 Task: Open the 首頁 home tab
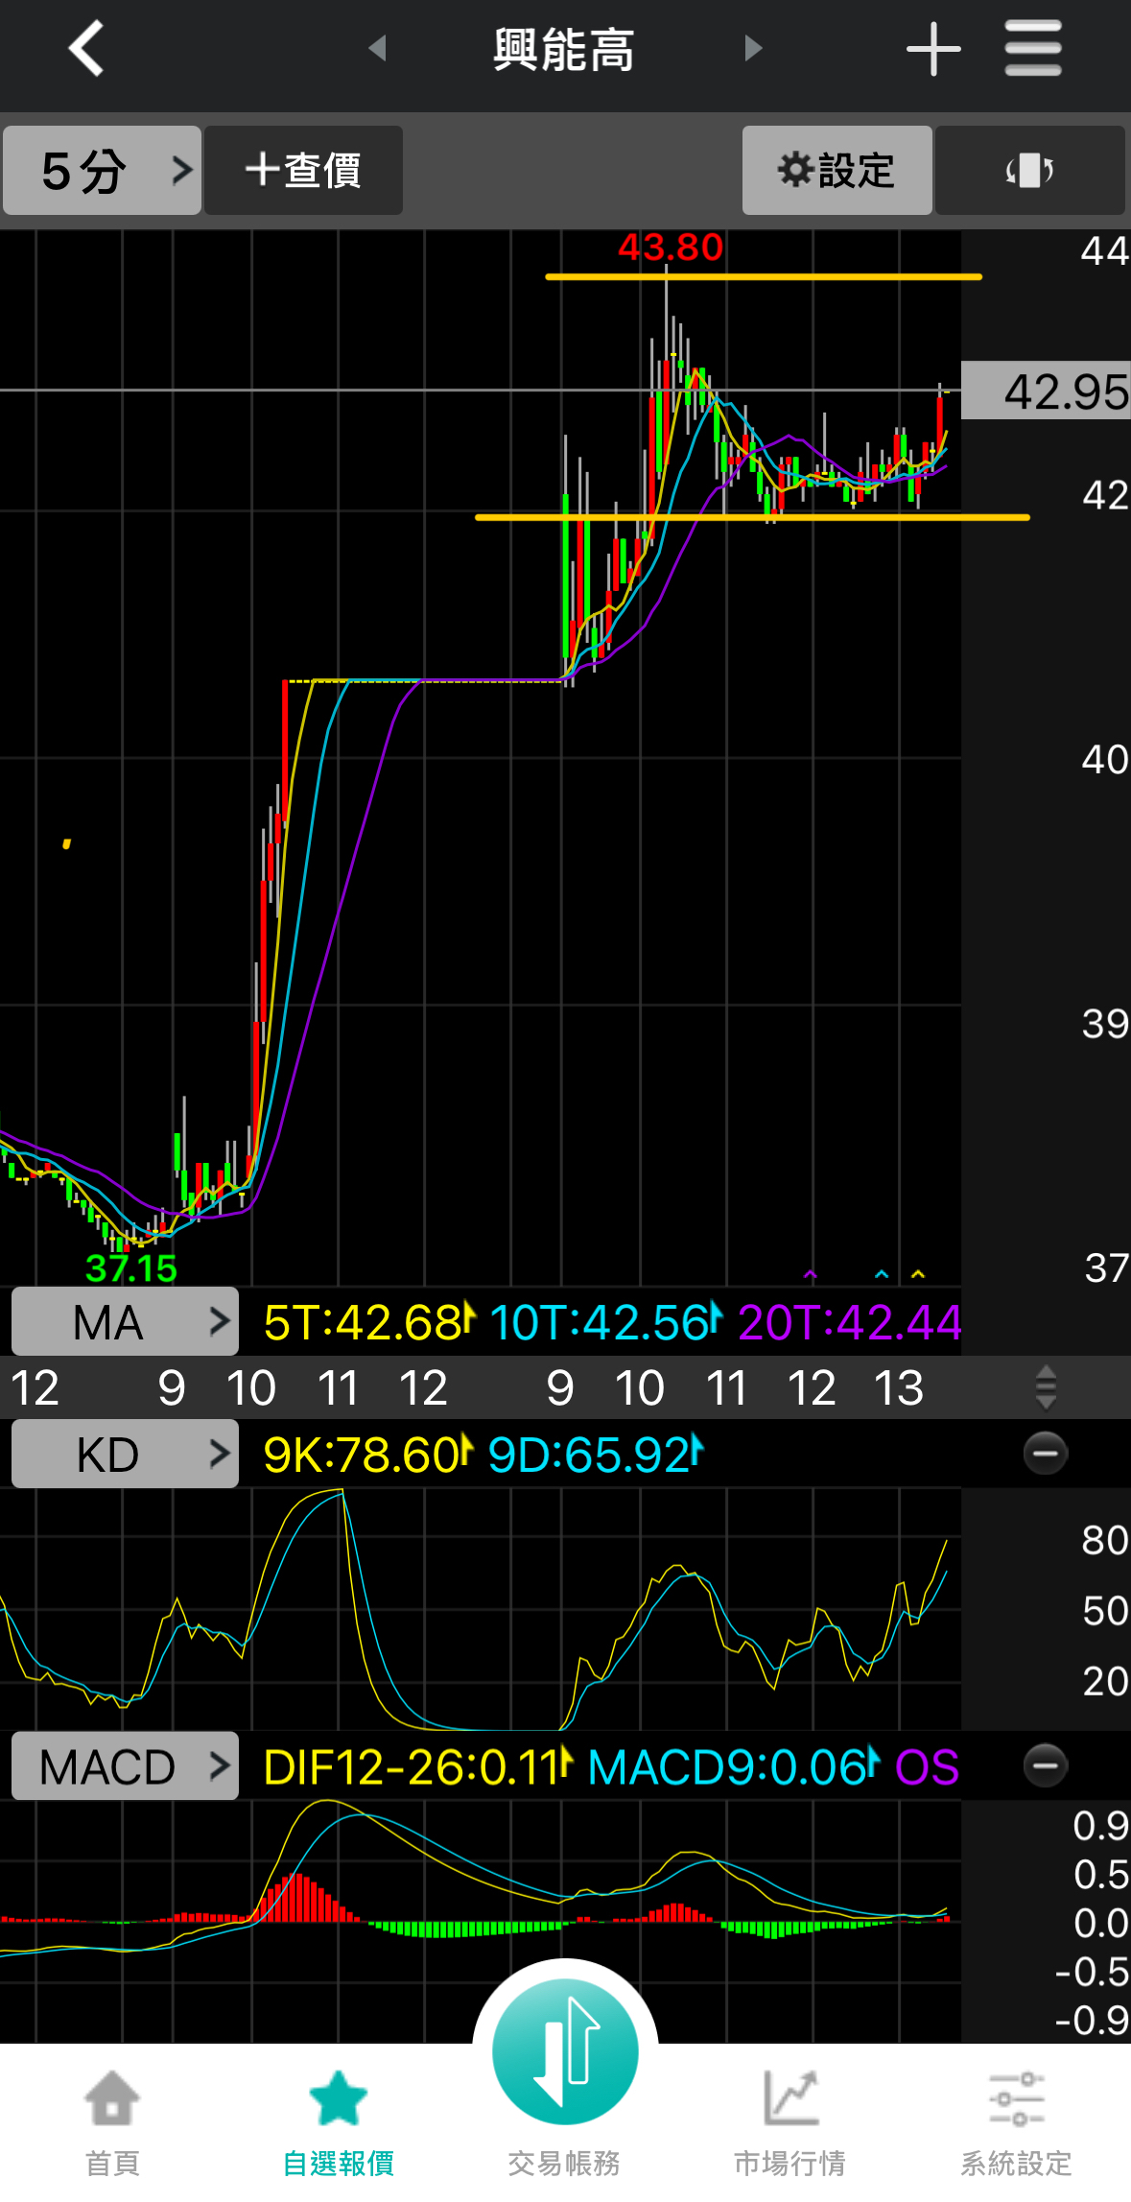point(113,2123)
